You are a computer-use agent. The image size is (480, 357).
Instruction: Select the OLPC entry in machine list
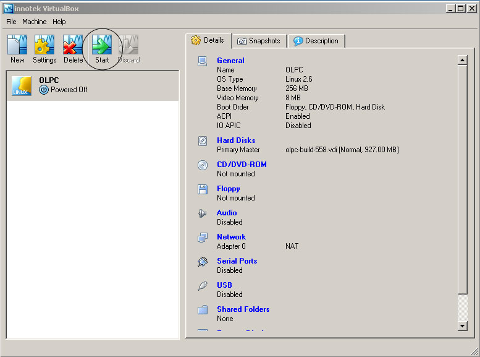pyautogui.click(x=93, y=86)
